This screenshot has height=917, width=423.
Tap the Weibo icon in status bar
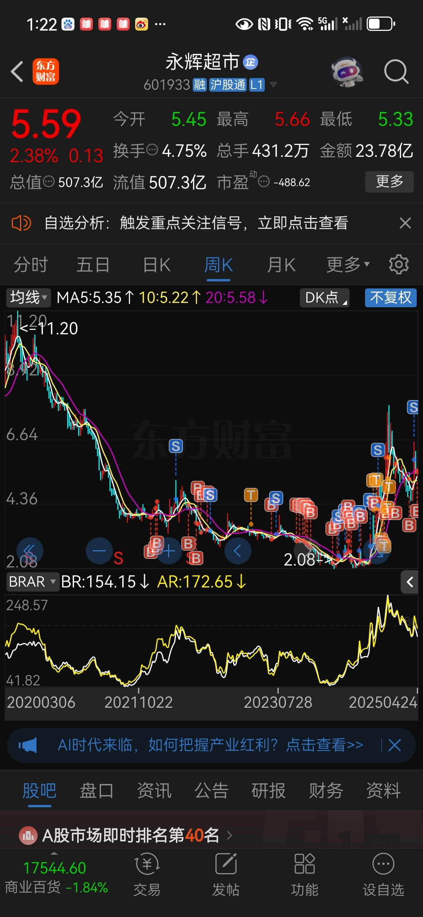(141, 24)
